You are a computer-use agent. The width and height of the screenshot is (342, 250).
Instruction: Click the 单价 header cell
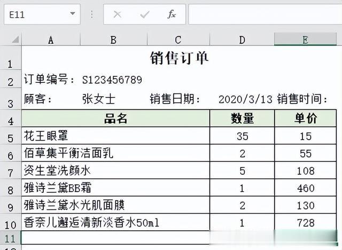(305, 119)
